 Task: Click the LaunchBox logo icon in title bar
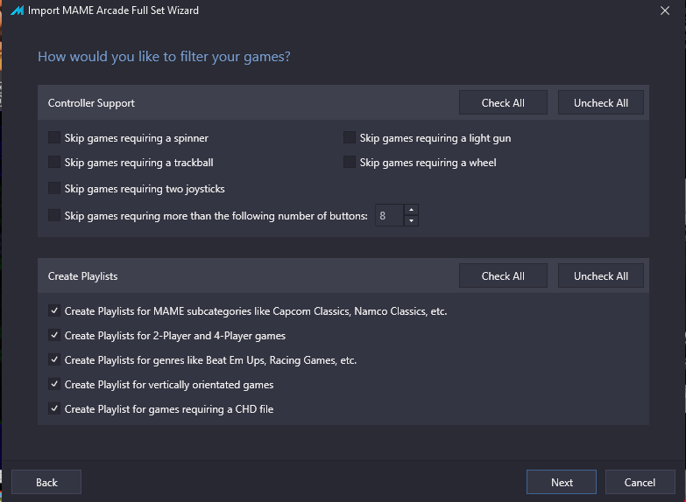pyautogui.click(x=16, y=10)
